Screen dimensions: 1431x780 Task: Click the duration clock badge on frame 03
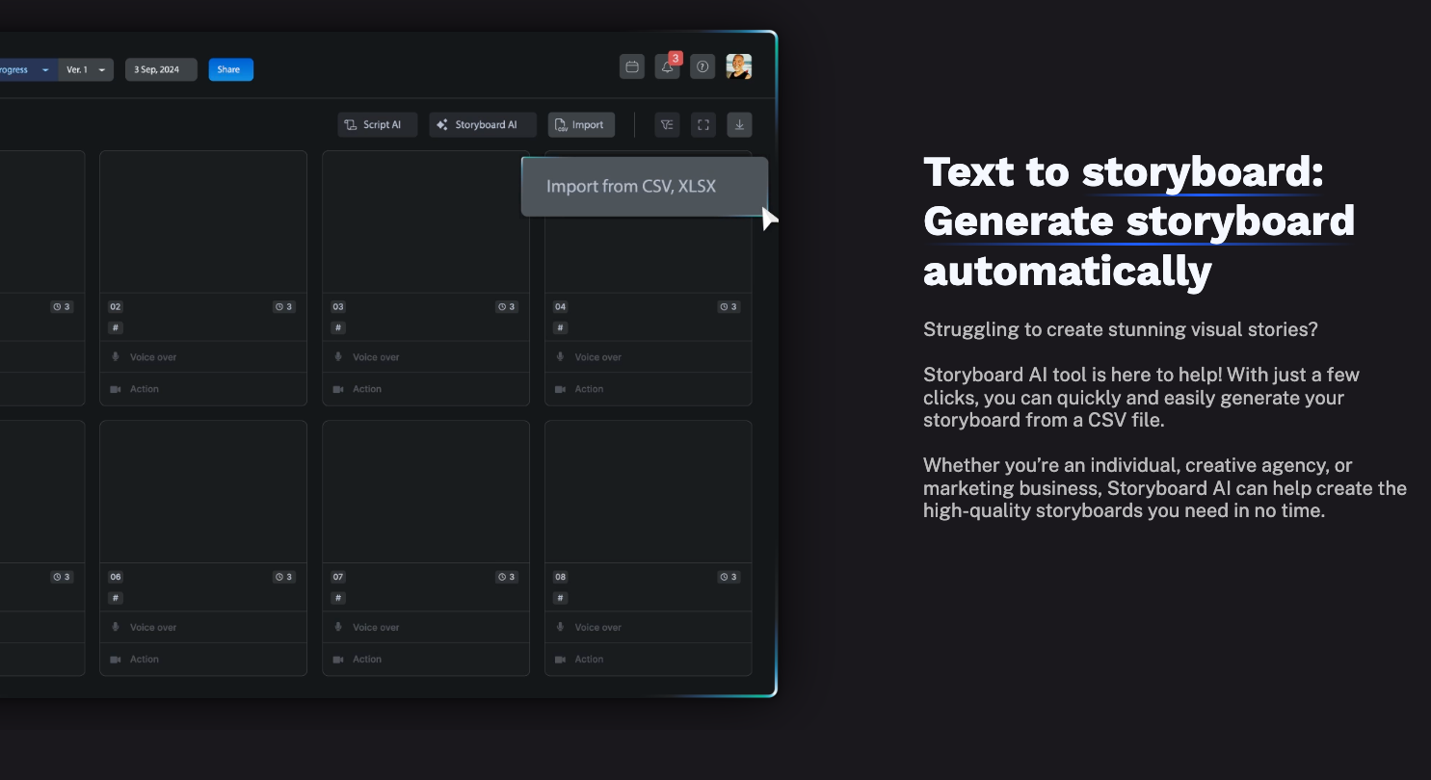(x=507, y=307)
